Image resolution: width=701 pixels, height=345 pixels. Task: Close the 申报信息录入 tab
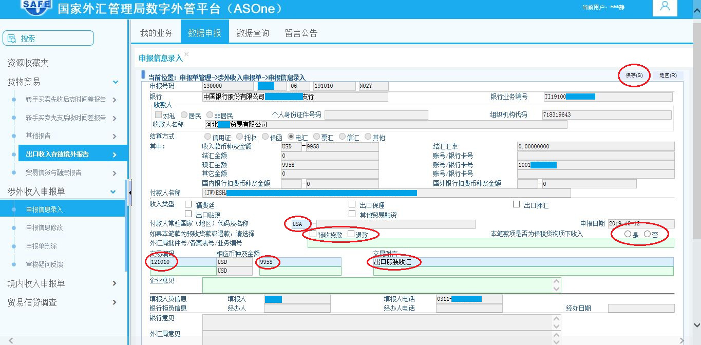pyautogui.click(x=186, y=54)
